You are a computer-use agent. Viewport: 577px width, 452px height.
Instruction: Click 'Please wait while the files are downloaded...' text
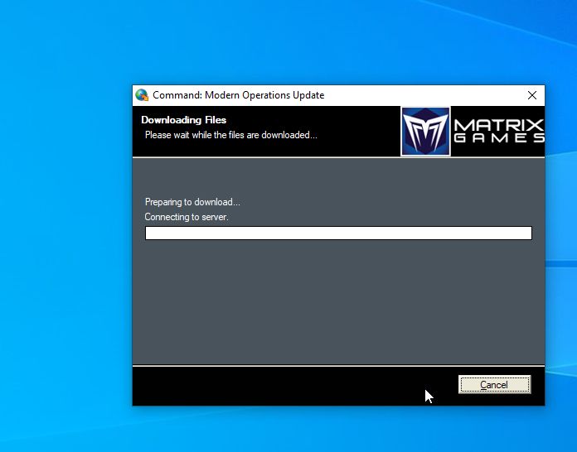(230, 135)
